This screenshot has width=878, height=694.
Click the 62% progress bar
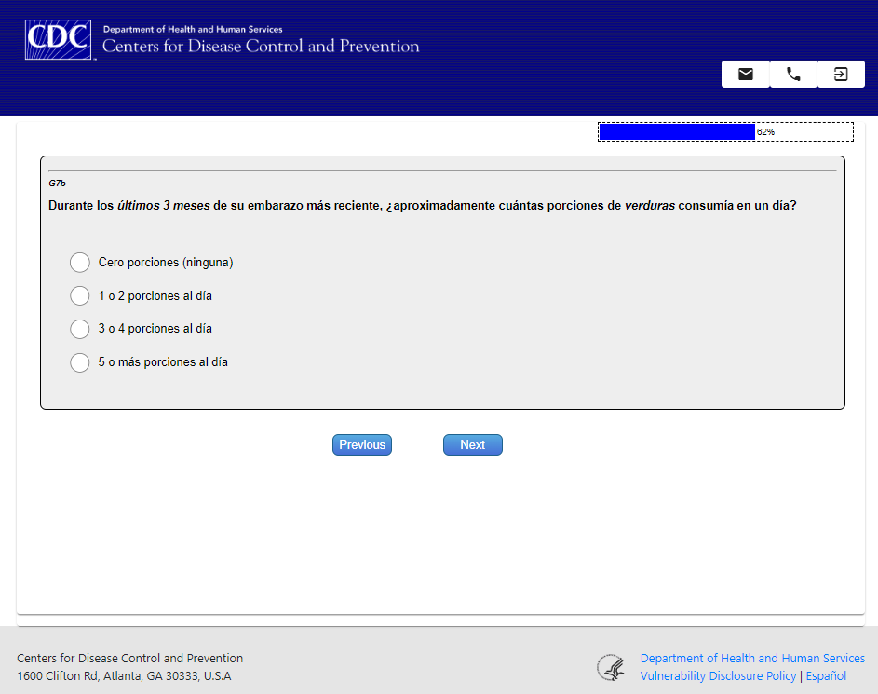[725, 131]
